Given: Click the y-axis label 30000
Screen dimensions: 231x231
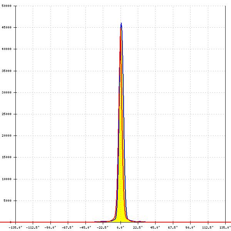Looking at the screenshot, I should 7,92.
